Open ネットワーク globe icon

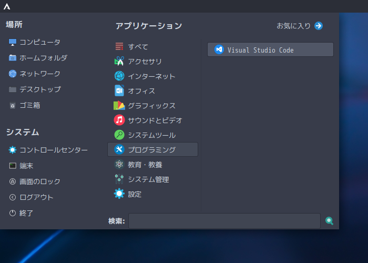(x=13, y=74)
